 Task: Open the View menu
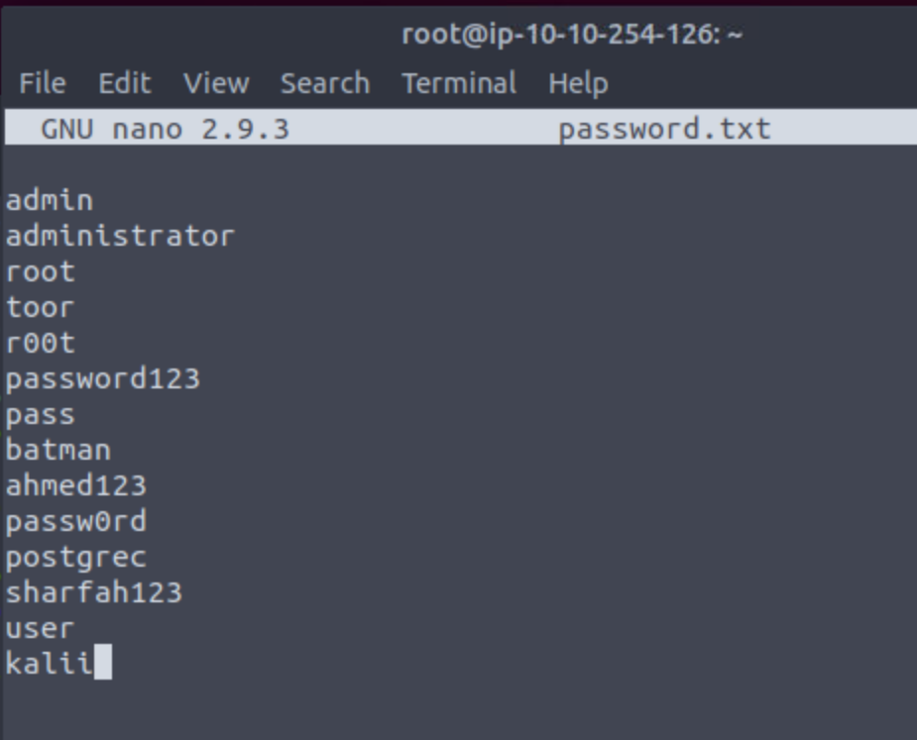click(x=216, y=83)
